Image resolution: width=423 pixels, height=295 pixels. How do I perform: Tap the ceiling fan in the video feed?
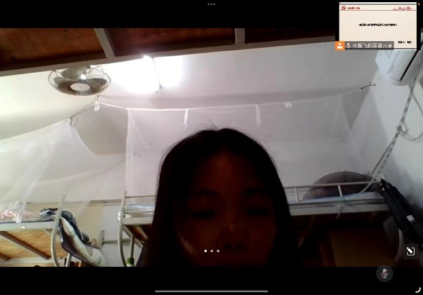[79, 80]
